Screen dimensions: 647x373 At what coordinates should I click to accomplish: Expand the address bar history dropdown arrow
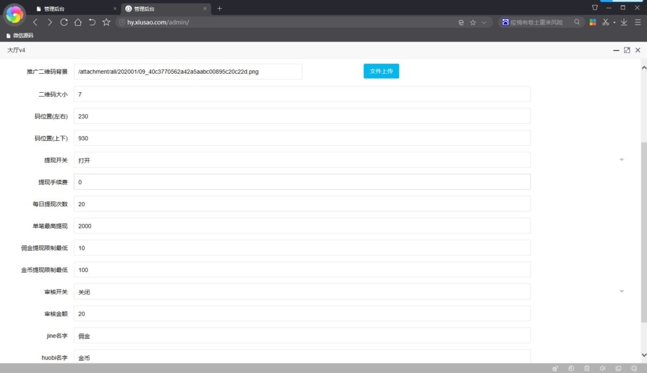(x=484, y=22)
